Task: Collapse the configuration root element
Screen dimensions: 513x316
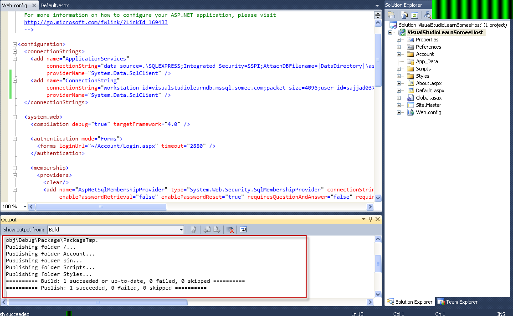Action: (x=15, y=44)
